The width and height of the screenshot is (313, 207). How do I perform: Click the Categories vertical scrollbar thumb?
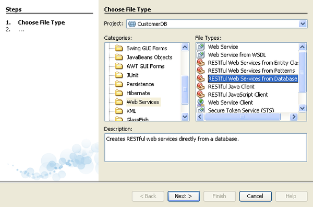tap(185, 90)
